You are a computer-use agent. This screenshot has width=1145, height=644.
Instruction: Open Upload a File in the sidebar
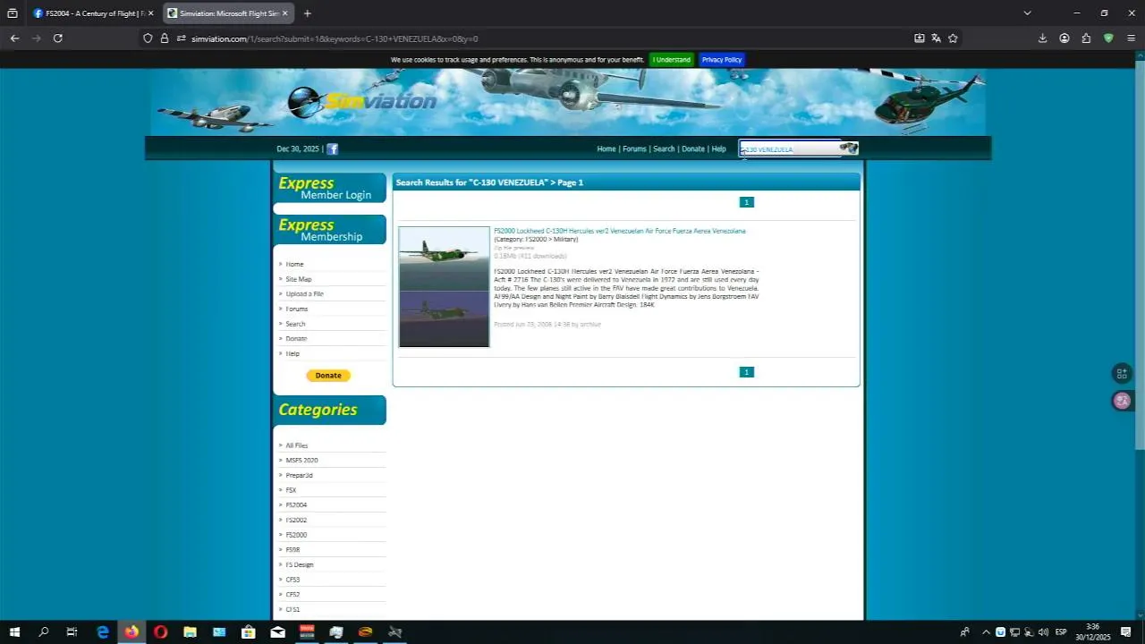coord(304,294)
